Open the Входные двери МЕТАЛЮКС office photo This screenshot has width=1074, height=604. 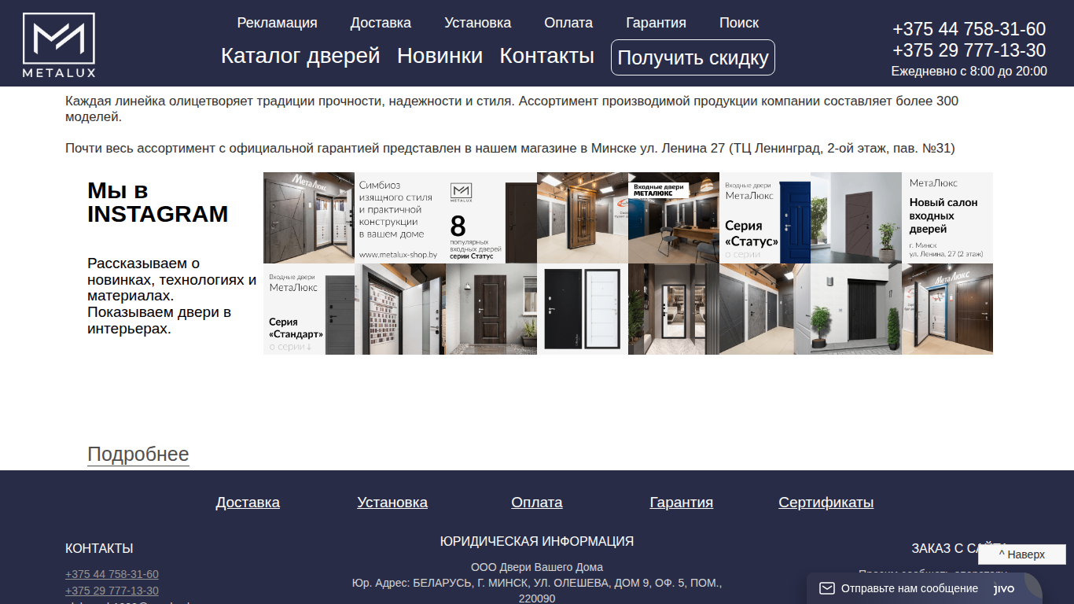(674, 218)
